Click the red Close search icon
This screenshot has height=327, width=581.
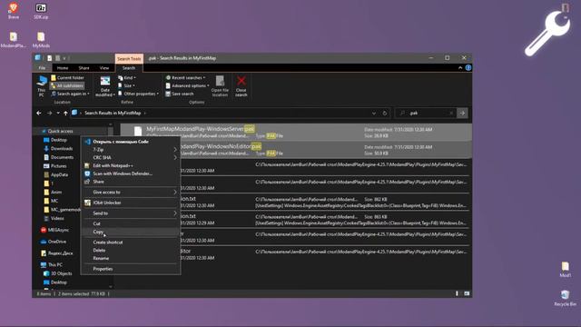point(241,86)
